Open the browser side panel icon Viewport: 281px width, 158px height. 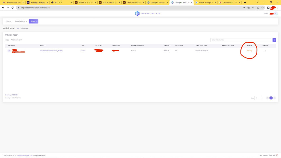click(268, 8)
